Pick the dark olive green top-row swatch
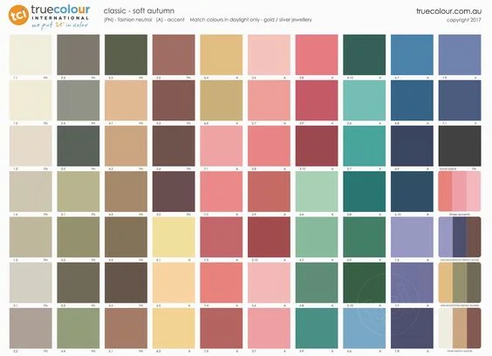 coord(126,55)
